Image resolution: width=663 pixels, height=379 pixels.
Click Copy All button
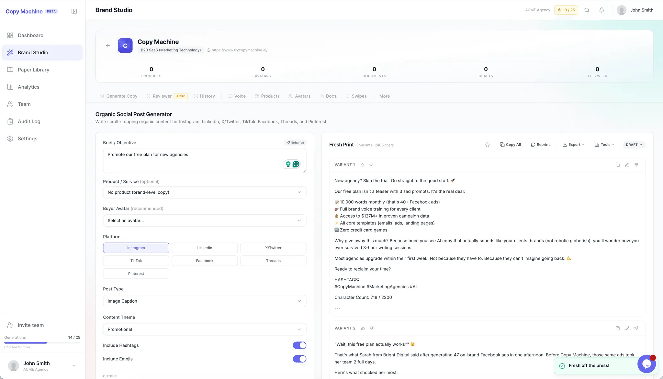click(x=510, y=145)
